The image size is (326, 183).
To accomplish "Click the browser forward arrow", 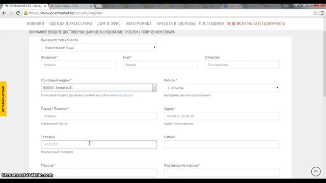I will 11,13.
